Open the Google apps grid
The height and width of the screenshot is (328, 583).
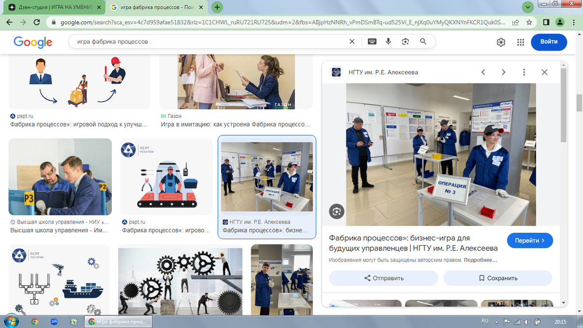pyautogui.click(x=521, y=42)
